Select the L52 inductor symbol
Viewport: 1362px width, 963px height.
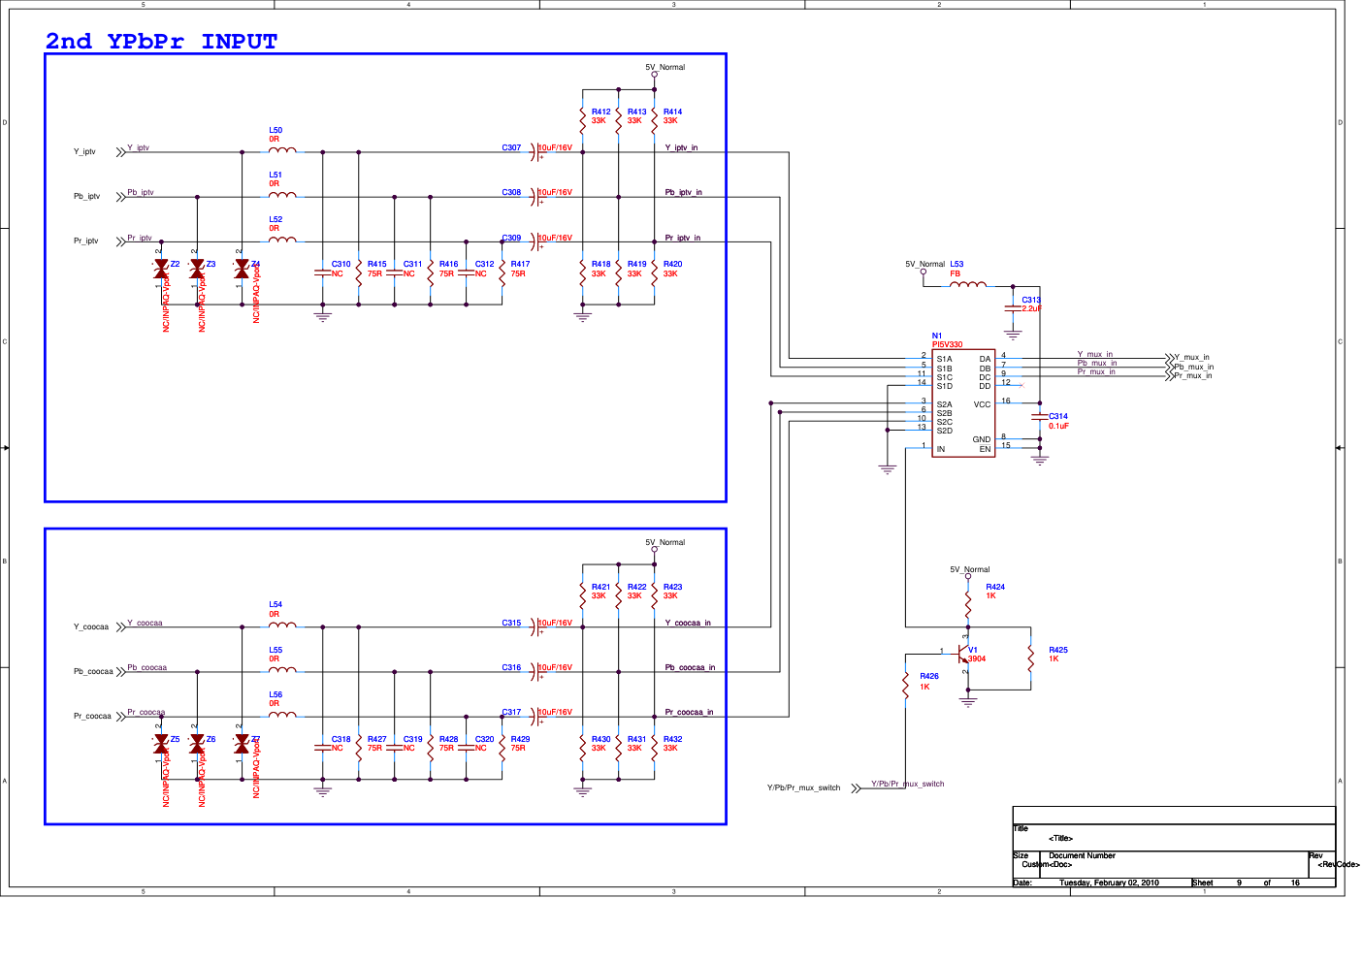pos(282,240)
